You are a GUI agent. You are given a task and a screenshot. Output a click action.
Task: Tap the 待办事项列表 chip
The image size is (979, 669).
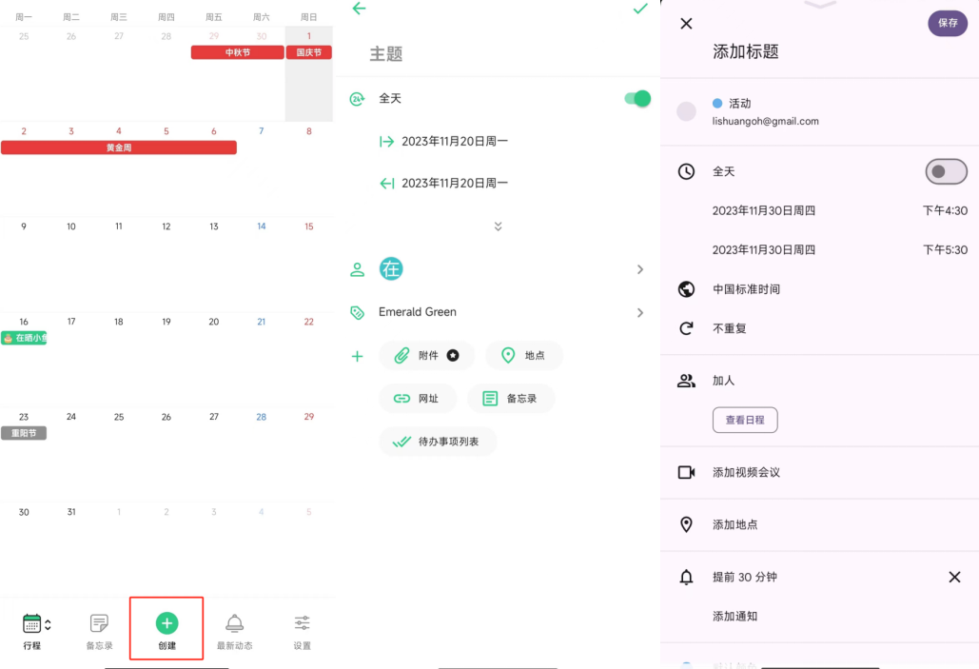coord(438,442)
